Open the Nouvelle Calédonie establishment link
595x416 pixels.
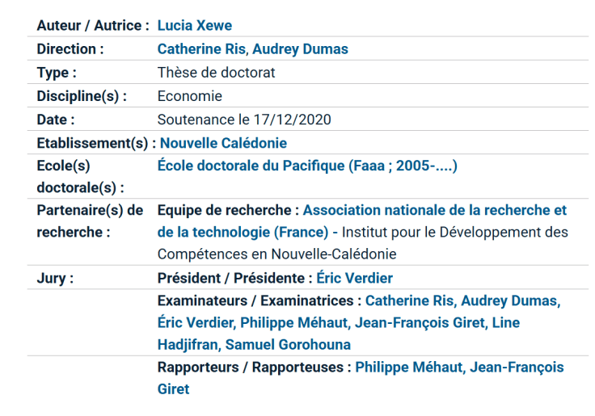(x=223, y=143)
